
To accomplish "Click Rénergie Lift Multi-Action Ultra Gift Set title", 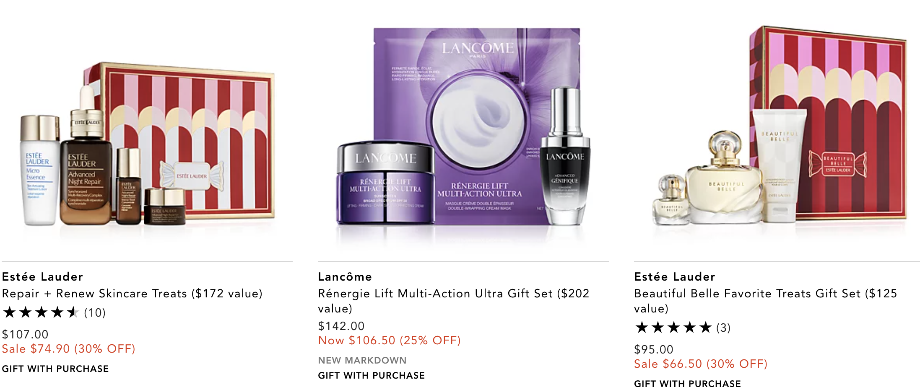I will (454, 301).
